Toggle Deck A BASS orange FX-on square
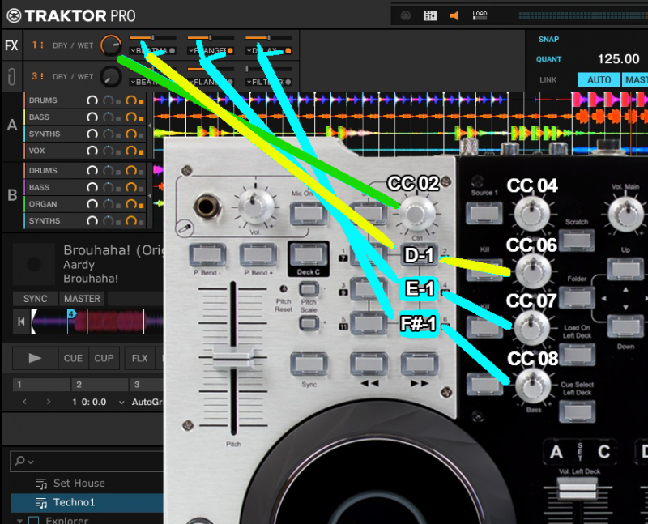648x524 pixels. tap(141, 118)
